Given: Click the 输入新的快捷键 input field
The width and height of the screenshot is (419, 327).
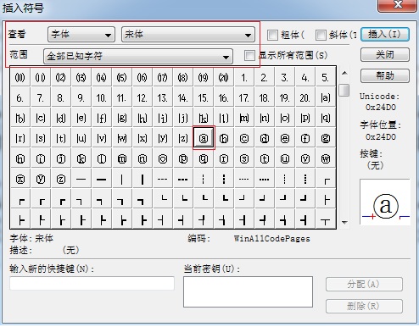Looking at the screenshot, I should 92,283.
